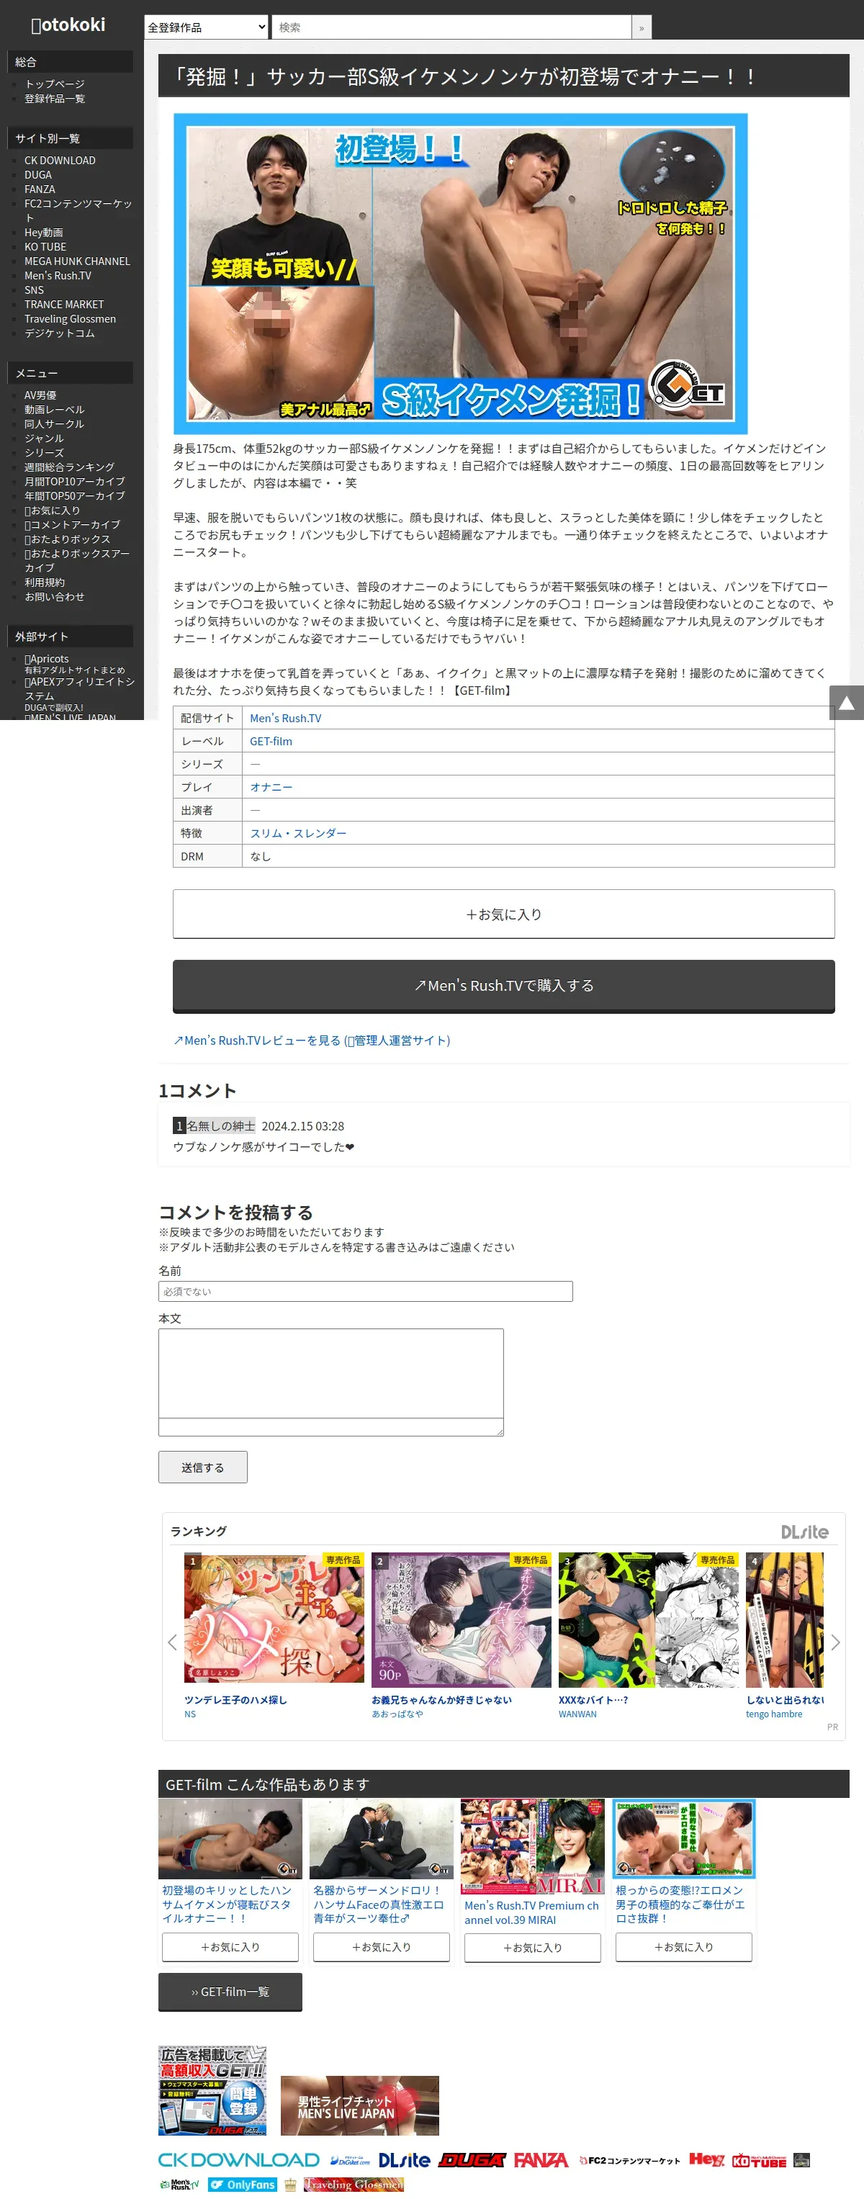Open the DiGiket footer logo
This screenshot has height=2199, width=864.
(349, 2161)
